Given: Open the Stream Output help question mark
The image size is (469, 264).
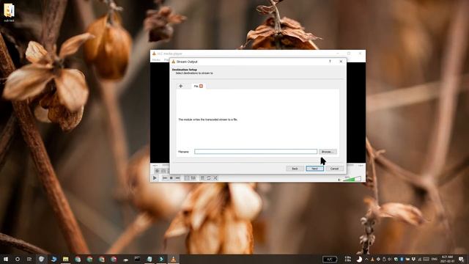Looking at the screenshot, I should (330, 62).
